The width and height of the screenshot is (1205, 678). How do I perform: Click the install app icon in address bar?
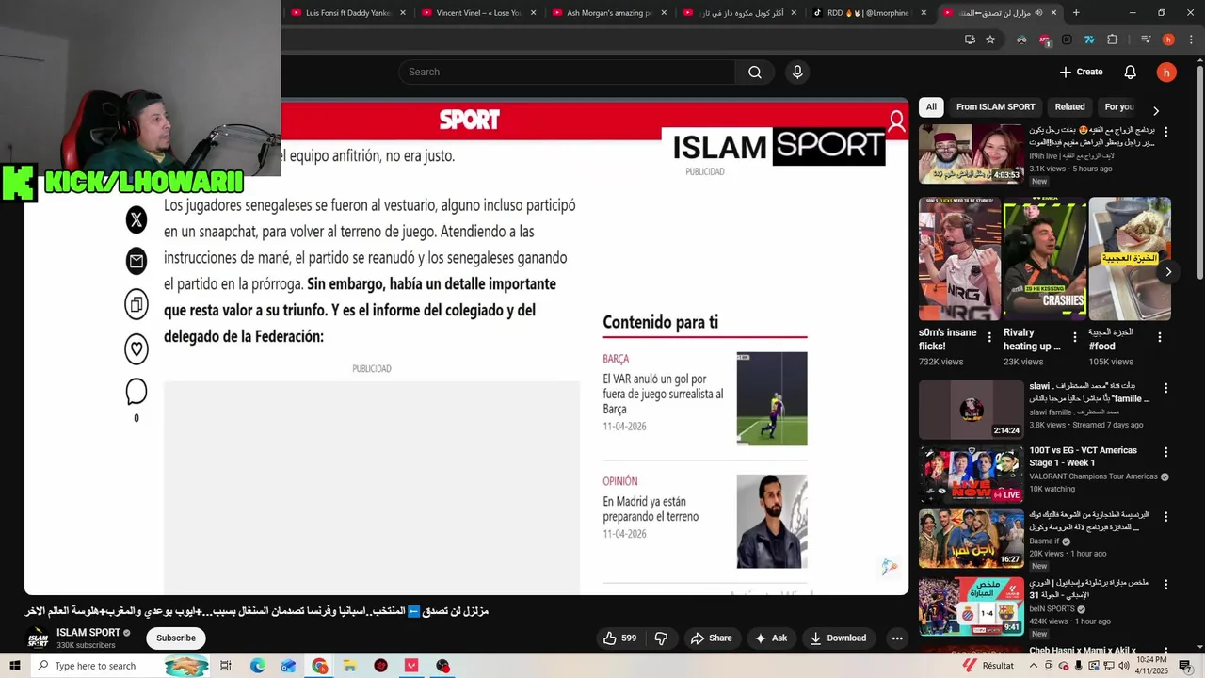971,40
